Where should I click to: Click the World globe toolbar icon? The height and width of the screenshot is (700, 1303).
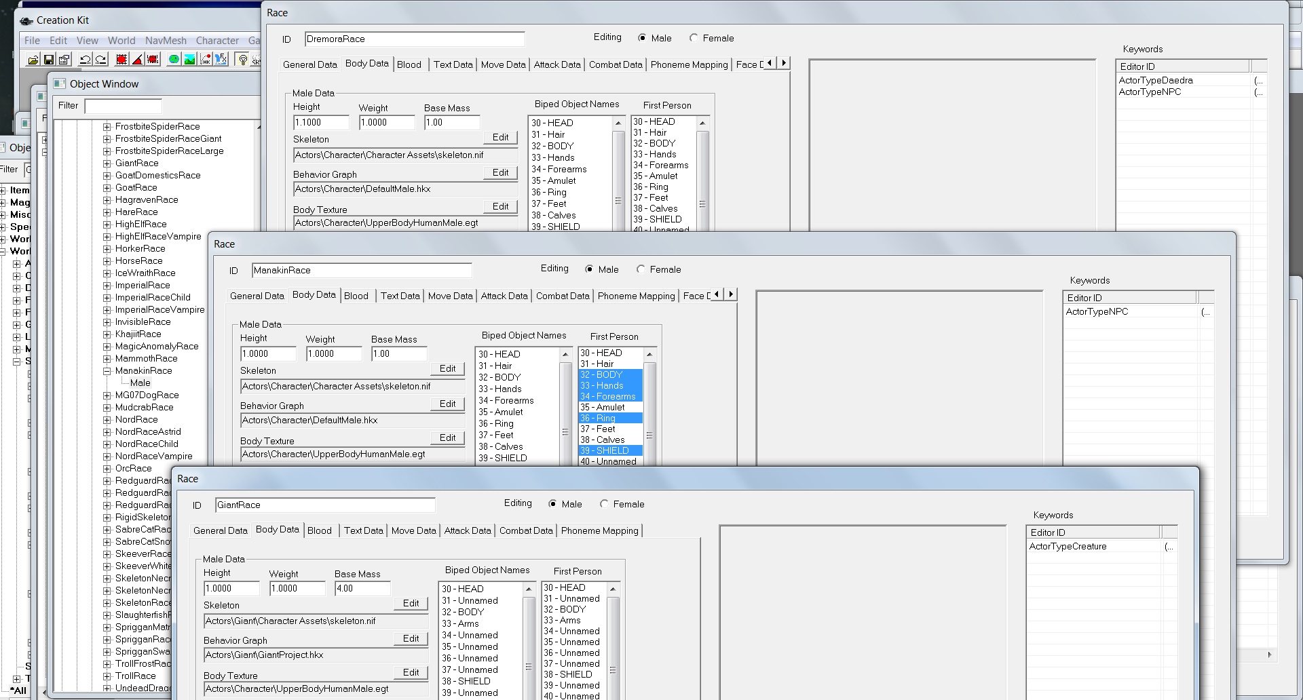point(174,60)
